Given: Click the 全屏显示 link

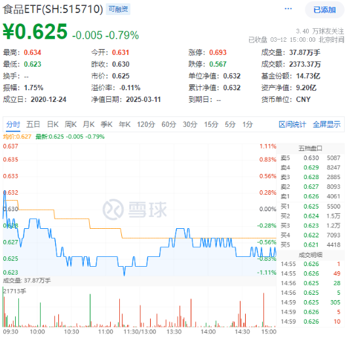Looking at the screenshot, I should pyautogui.click(x=326, y=124).
